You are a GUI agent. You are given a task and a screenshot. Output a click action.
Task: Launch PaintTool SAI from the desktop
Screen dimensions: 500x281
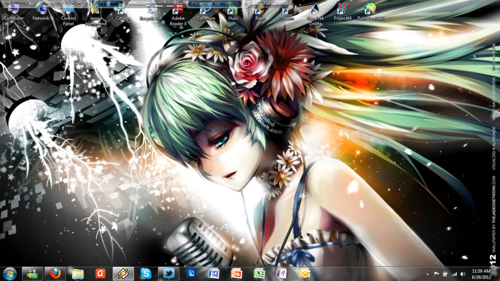coord(370,13)
